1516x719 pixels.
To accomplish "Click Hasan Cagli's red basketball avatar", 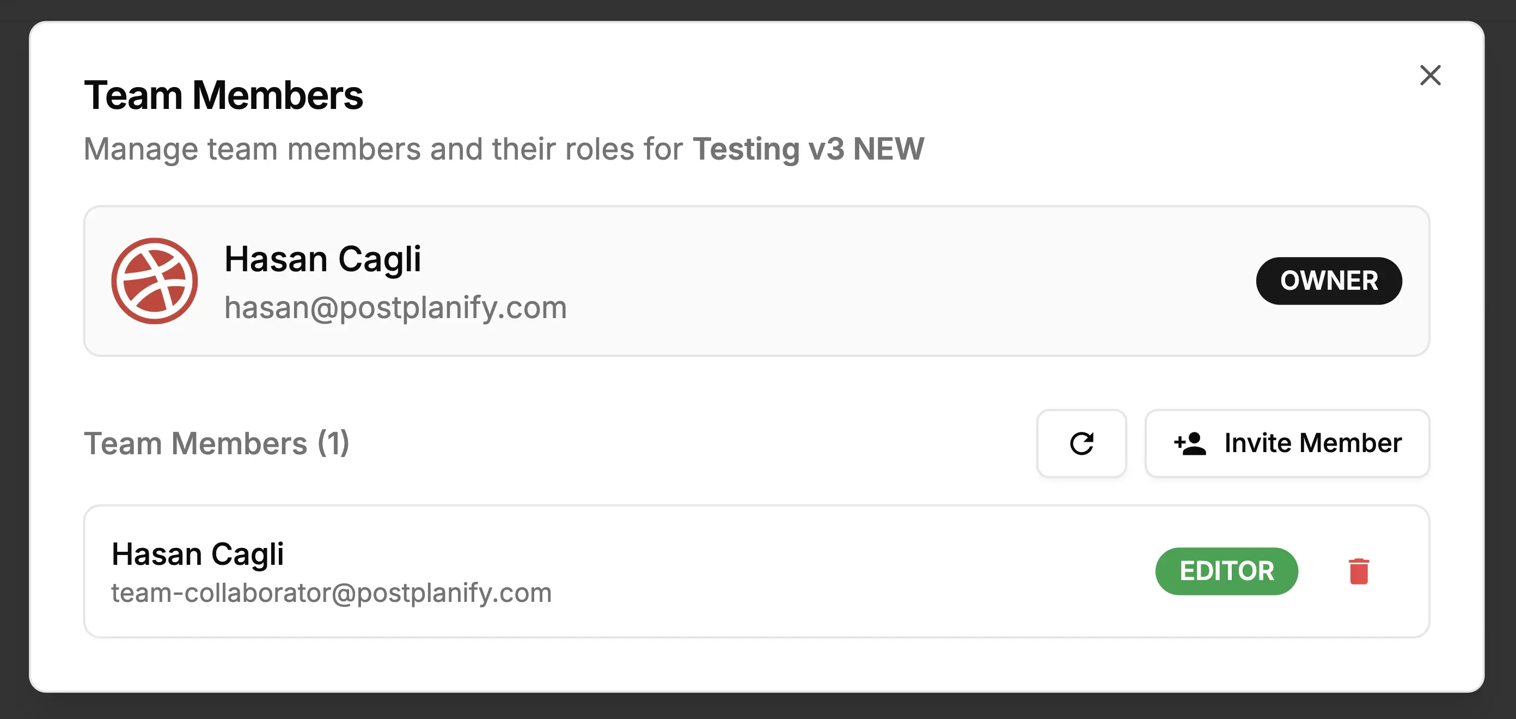I will (x=154, y=281).
